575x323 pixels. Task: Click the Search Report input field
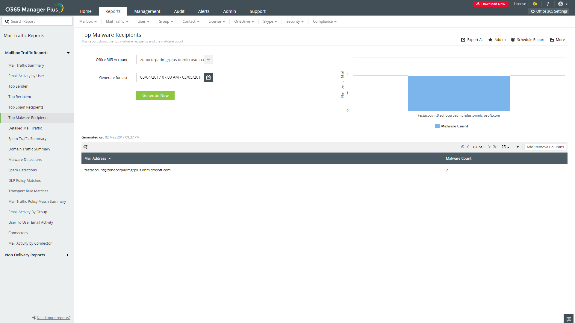39,22
